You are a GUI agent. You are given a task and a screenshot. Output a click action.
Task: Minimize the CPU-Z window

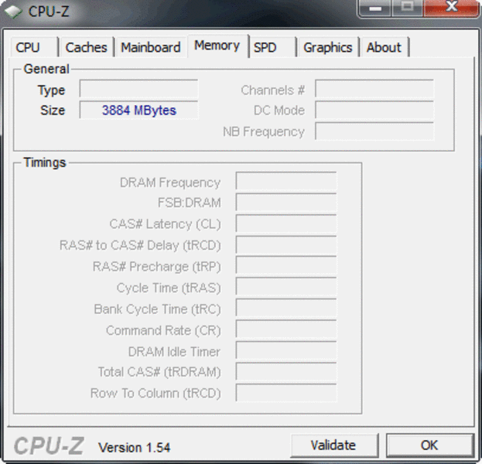tap(374, 8)
